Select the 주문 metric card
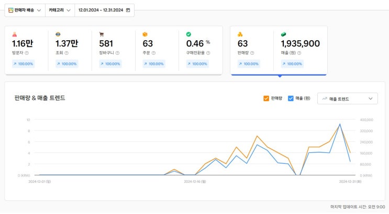Viewport: 389px width, 214px height. coord(157,51)
